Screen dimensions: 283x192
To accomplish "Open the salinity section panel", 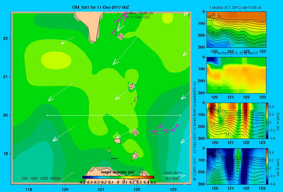I will click(x=236, y=75).
